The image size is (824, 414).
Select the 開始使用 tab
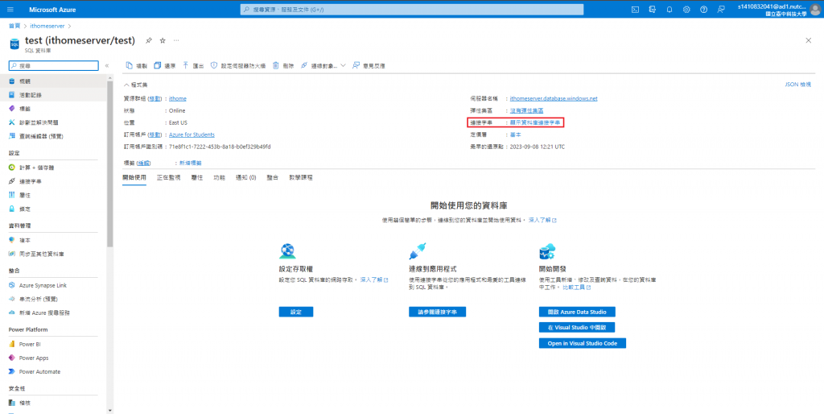coord(134,178)
